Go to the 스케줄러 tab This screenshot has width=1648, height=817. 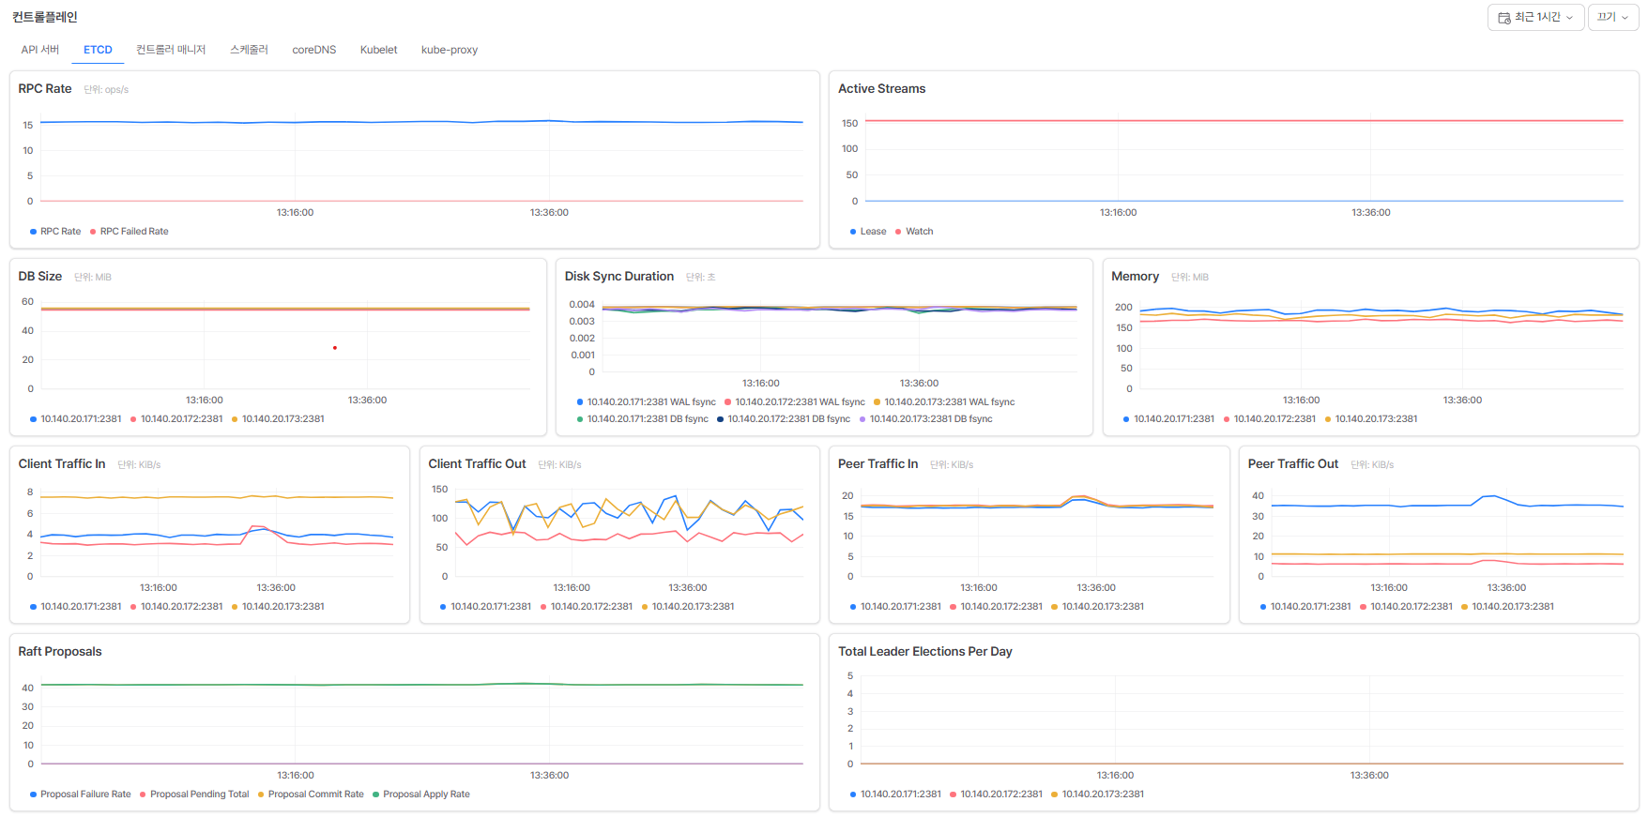[249, 50]
